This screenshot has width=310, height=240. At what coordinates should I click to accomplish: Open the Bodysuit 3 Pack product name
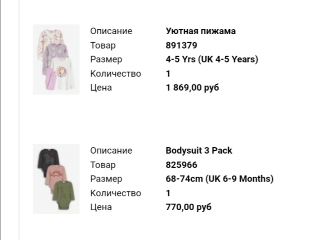[x=199, y=150]
